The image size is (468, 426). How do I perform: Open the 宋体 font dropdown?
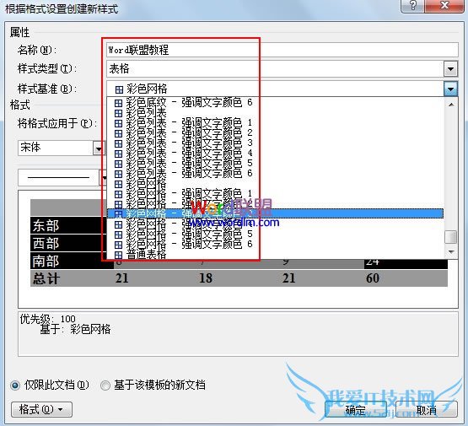98,148
